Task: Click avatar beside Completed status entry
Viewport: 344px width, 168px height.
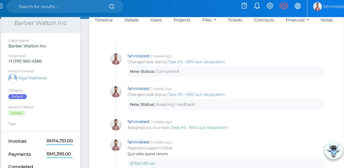Action: pyautogui.click(x=116, y=59)
